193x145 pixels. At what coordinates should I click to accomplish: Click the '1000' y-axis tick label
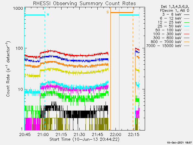point(18,8)
